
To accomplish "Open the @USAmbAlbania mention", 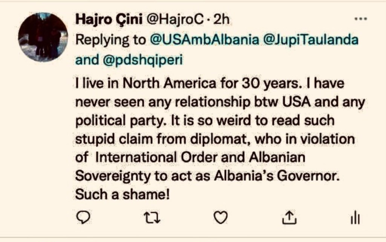I will 204,40.
